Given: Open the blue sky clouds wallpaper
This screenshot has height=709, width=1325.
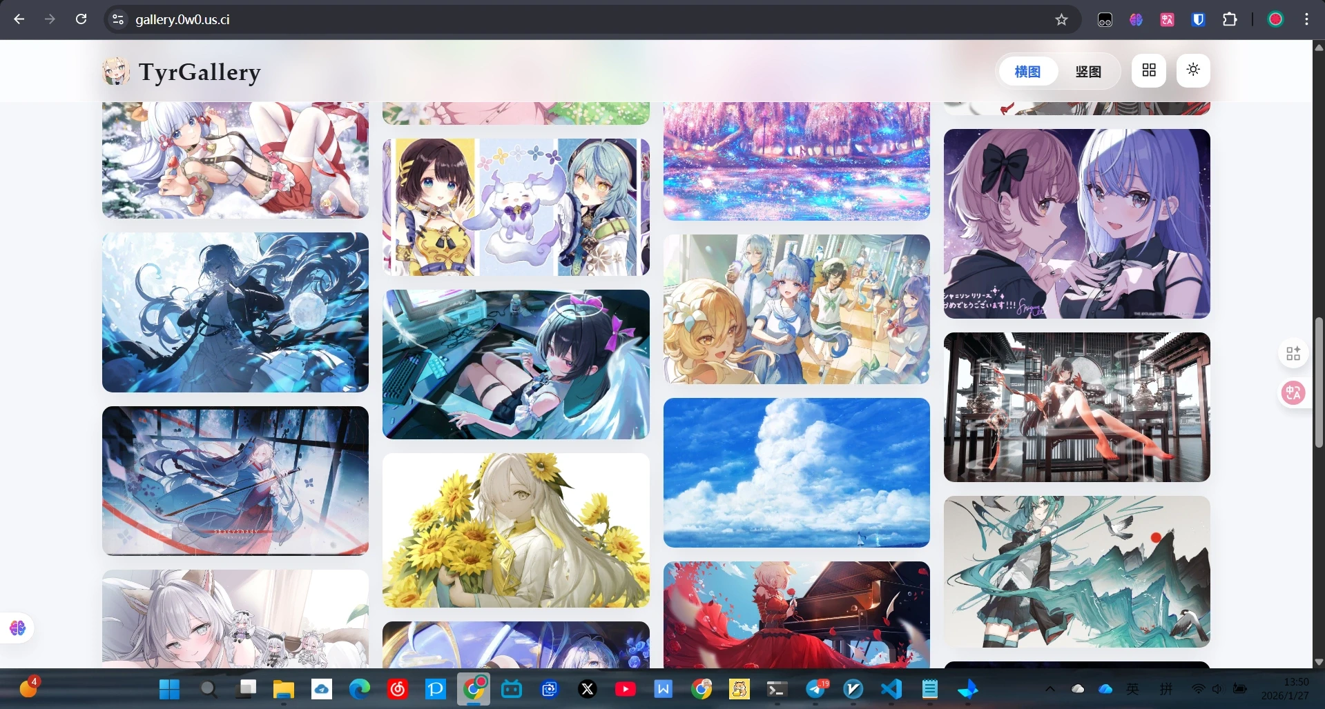Looking at the screenshot, I should click(x=797, y=472).
